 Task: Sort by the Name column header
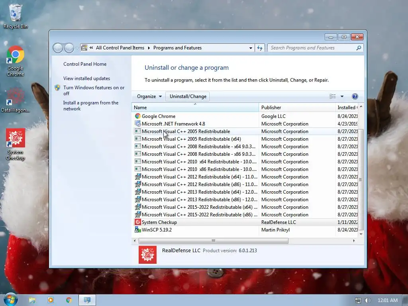point(195,108)
